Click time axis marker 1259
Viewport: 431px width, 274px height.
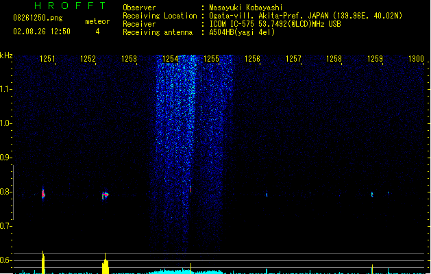pyautogui.click(x=375, y=59)
